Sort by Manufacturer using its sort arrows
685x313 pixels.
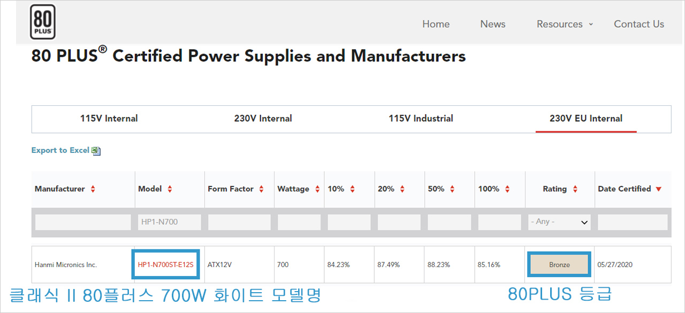pos(93,189)
